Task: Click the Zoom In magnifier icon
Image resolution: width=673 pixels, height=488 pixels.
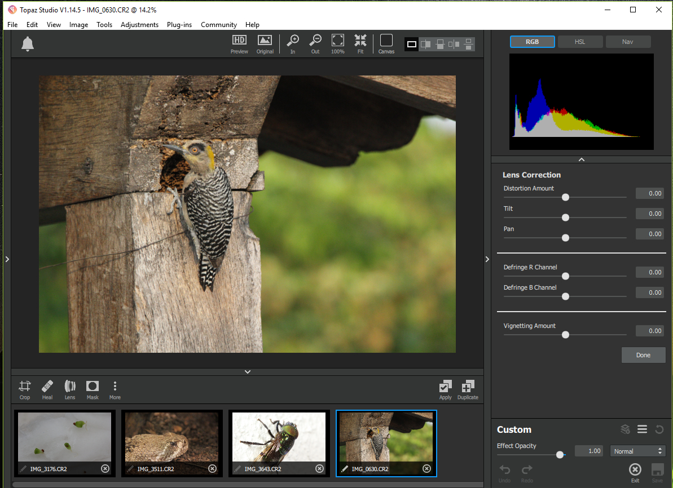Action: (x=293, y=43)
